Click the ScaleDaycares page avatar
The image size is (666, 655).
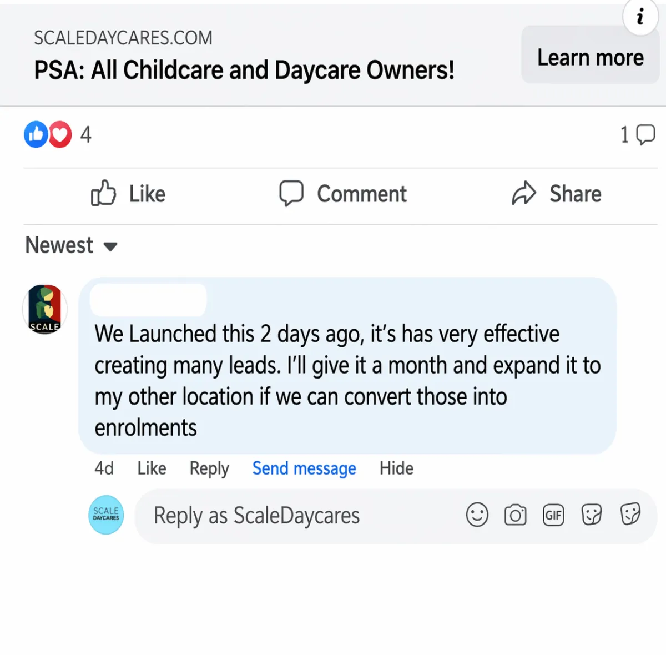(106, 515)
